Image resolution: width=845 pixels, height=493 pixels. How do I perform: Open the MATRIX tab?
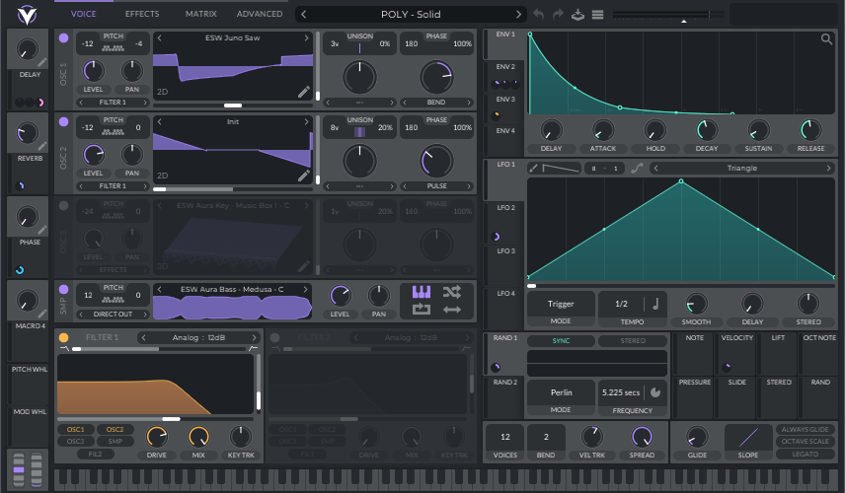[x=201, y=15]
